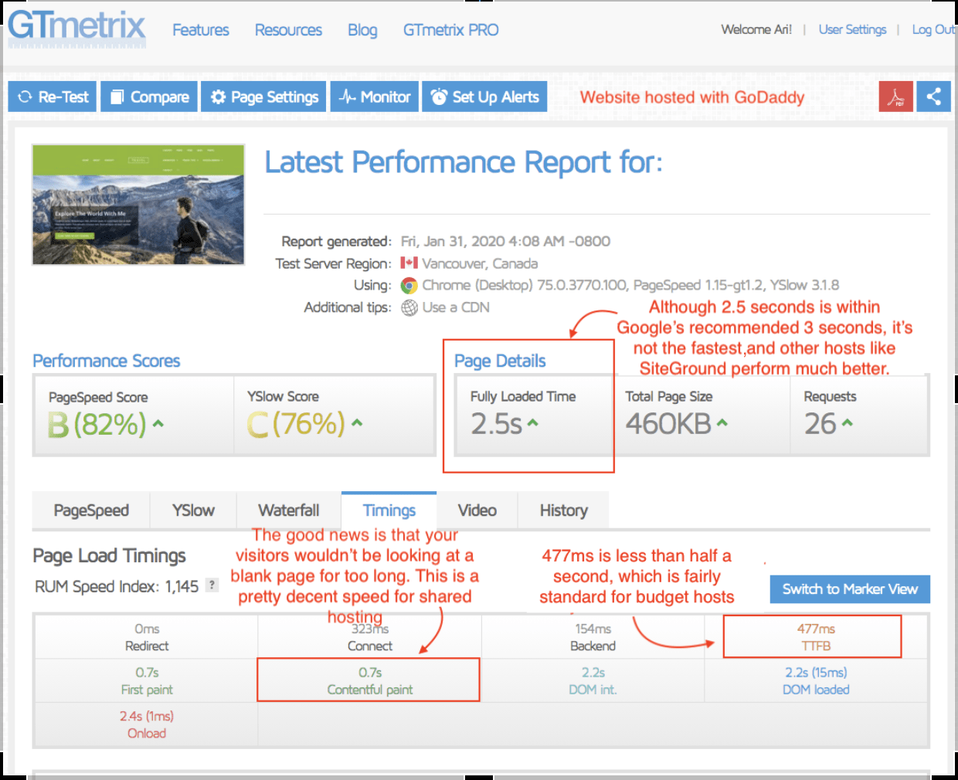
Task: Click Switch to Marker View button
Action: pos(850,589)
